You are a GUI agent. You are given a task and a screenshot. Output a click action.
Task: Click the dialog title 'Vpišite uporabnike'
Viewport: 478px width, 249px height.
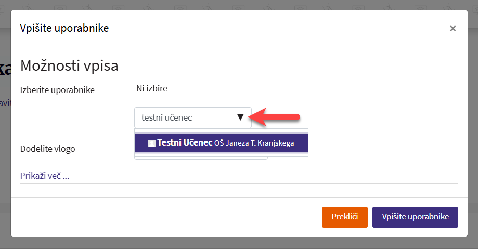click(x=64, y=28)
